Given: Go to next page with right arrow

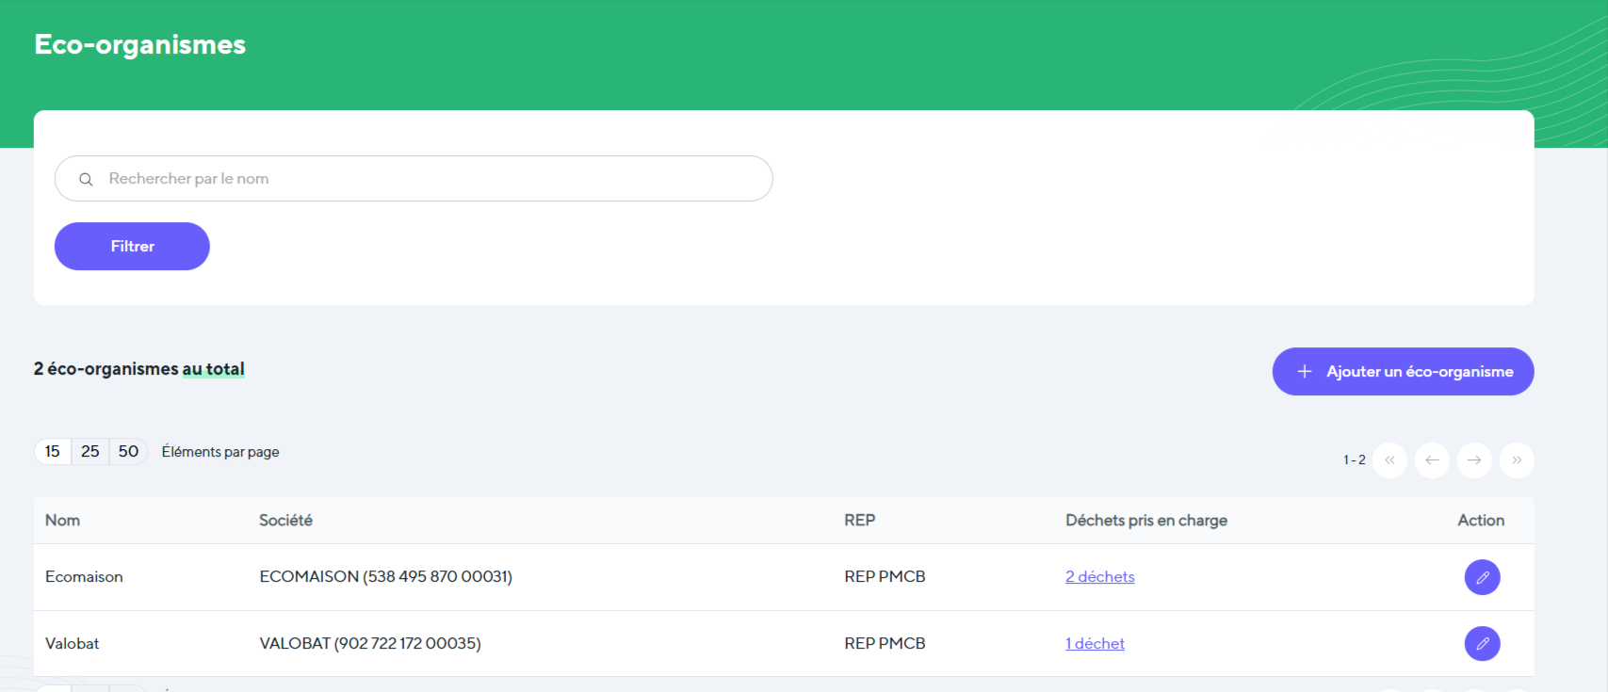Looking at the screenshot, I should 1474,460.
